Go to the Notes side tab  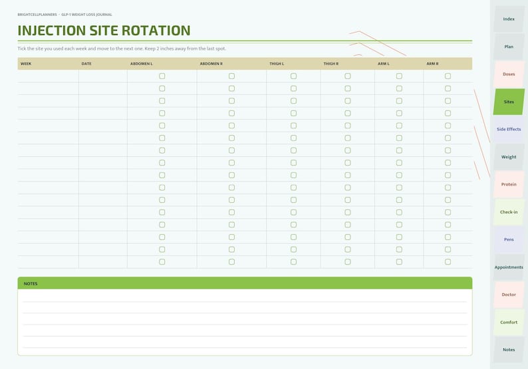[x=509, y=350]
